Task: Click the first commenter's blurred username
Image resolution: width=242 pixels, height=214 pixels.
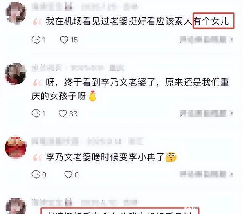Action: 52,7
